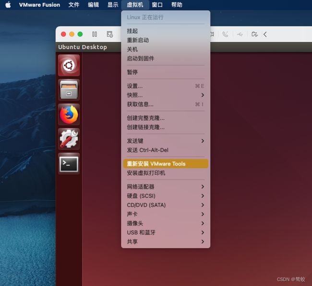Open the Apple menu
This screenshot has width=312, height=286.
click(8, 5)
